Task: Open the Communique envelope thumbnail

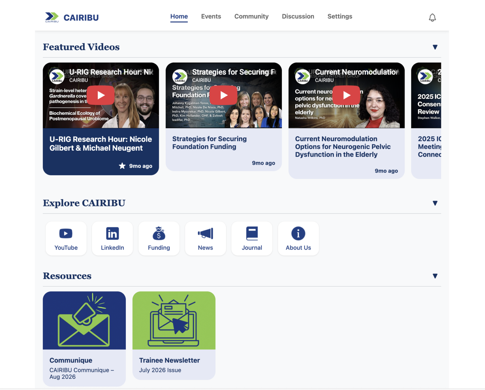Action: (x=84, y=320)
